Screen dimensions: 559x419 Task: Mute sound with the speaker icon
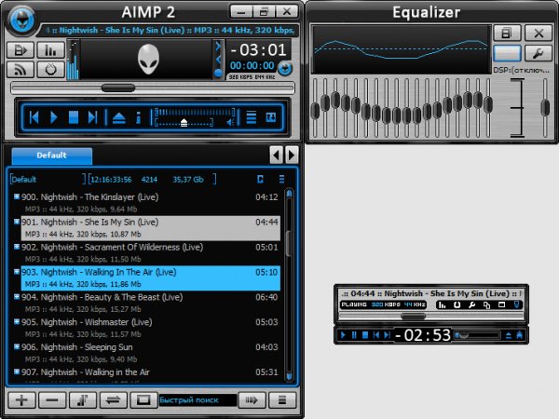click(231, 123)
